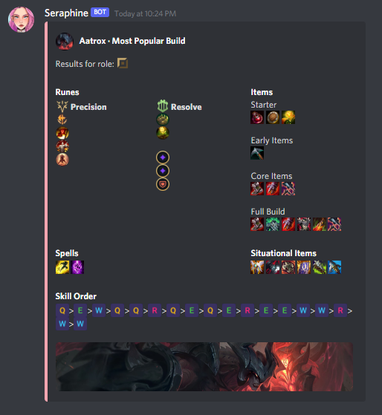Viewport: 382px width, 415px height.
Task: Click the first pink R in the skill order
Action: [x=155, y=310]
